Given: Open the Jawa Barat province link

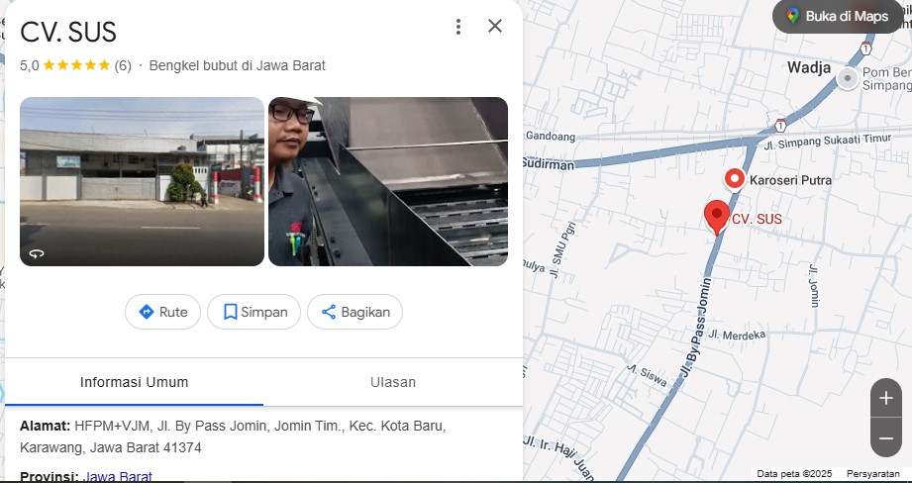Looking at the screenshot, I should pos(118,477).
